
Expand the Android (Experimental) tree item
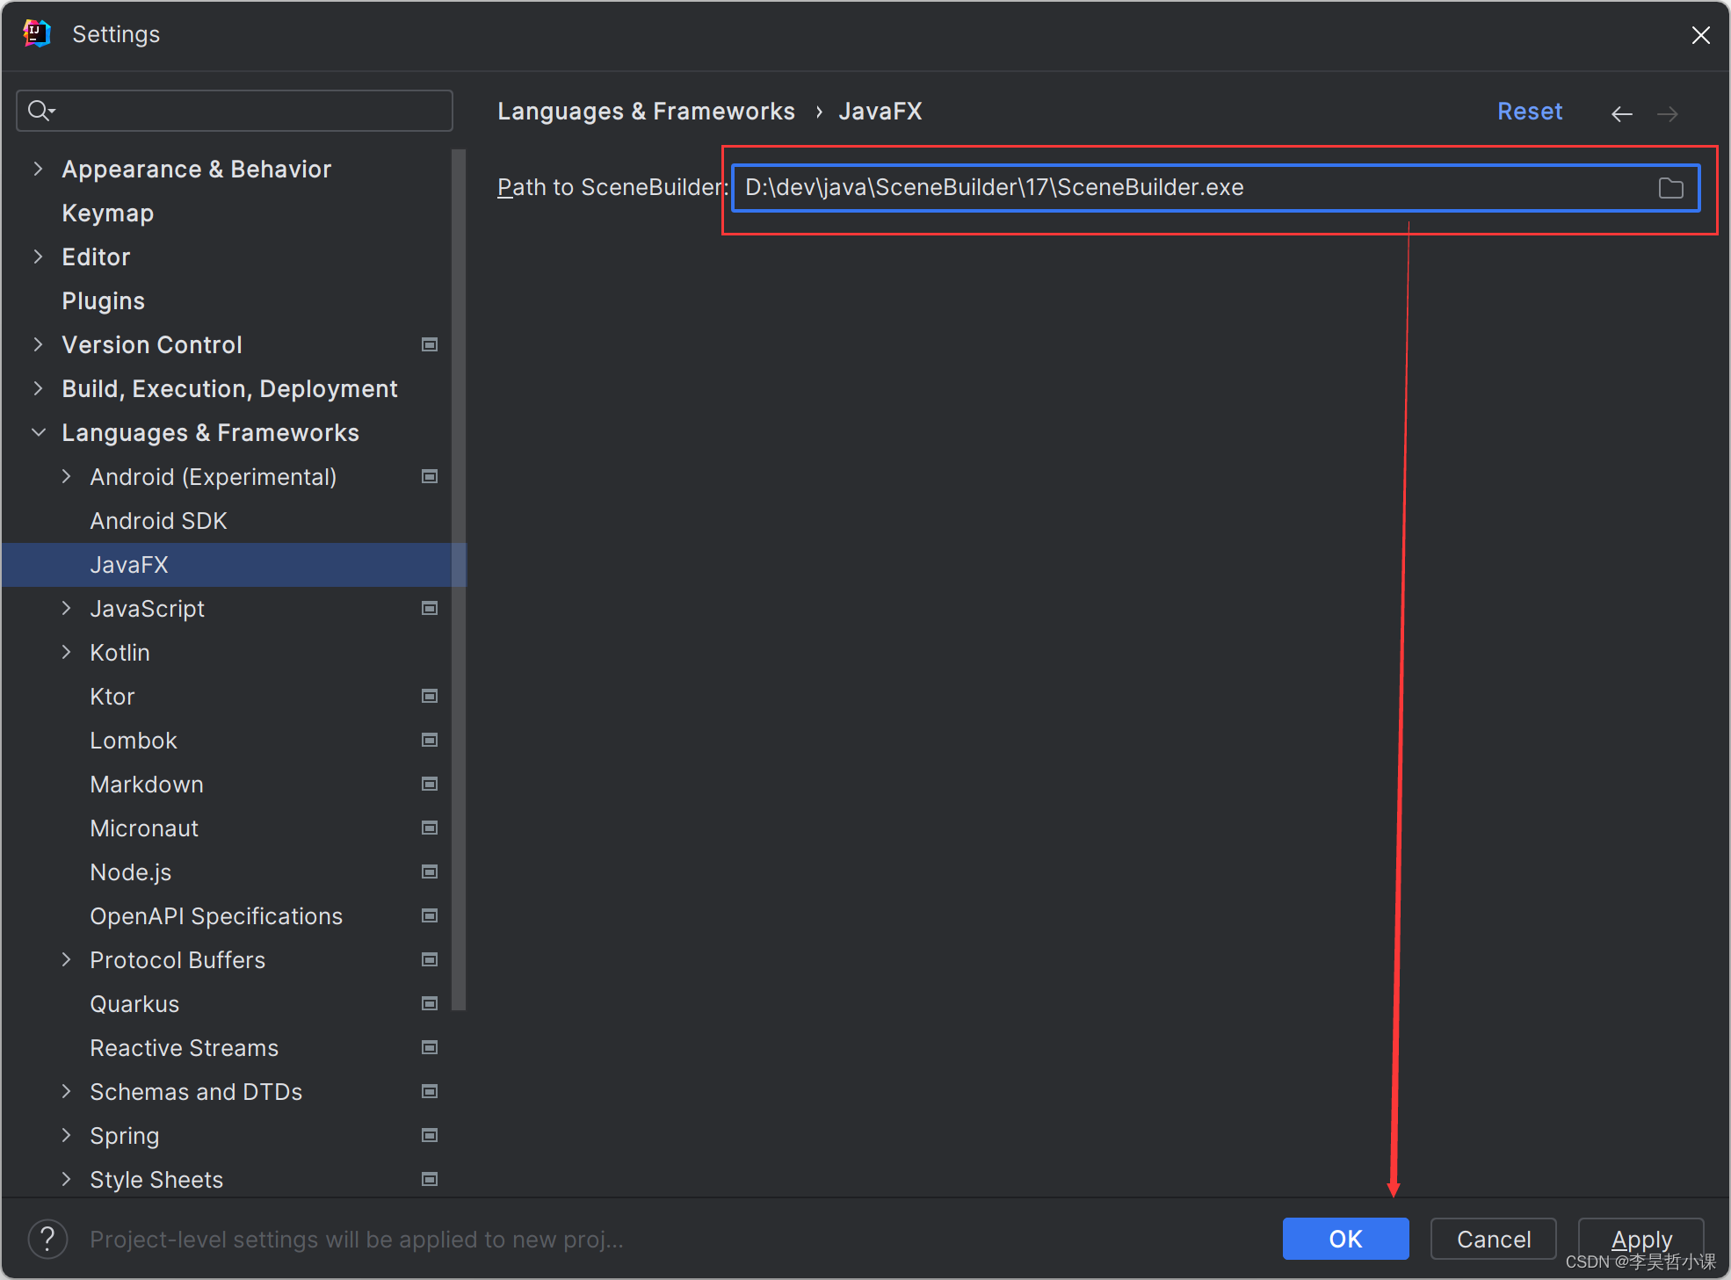pyautogui.click(x=69, y=477)
